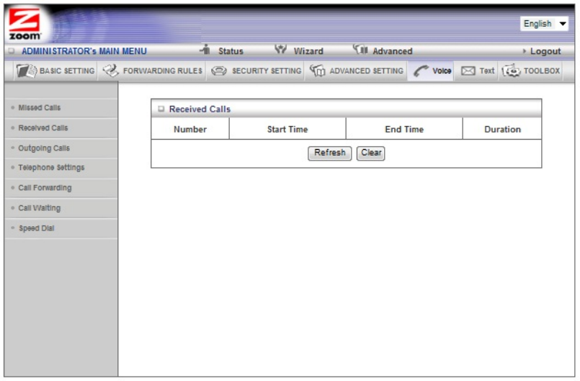Click the Status person icon

205,49
